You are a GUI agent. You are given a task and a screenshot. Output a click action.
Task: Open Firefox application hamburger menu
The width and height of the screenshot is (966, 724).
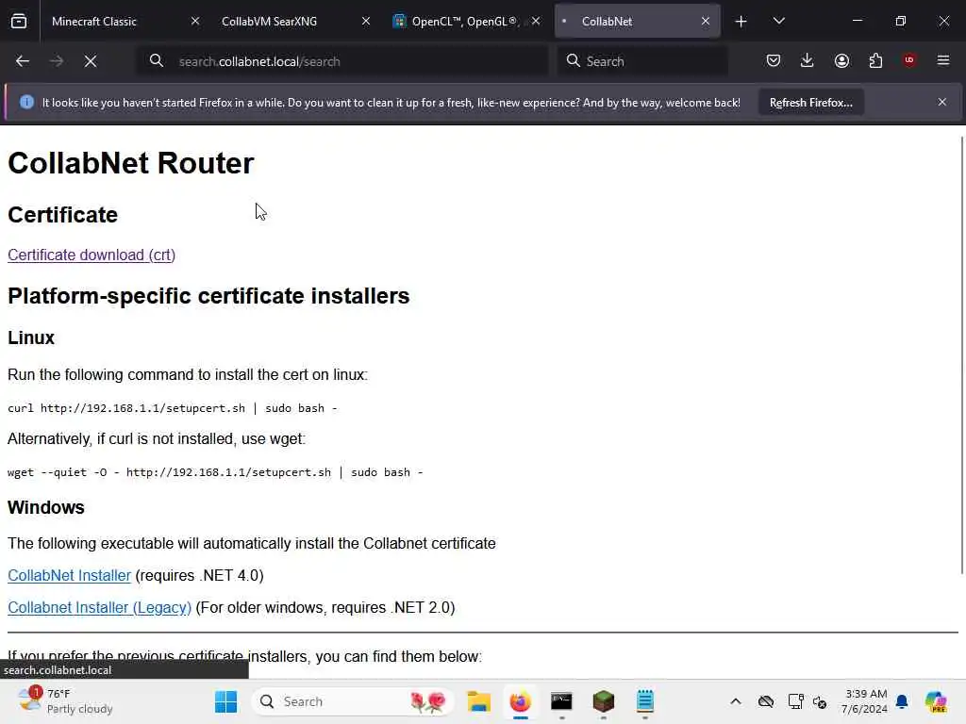coord(943,60)
